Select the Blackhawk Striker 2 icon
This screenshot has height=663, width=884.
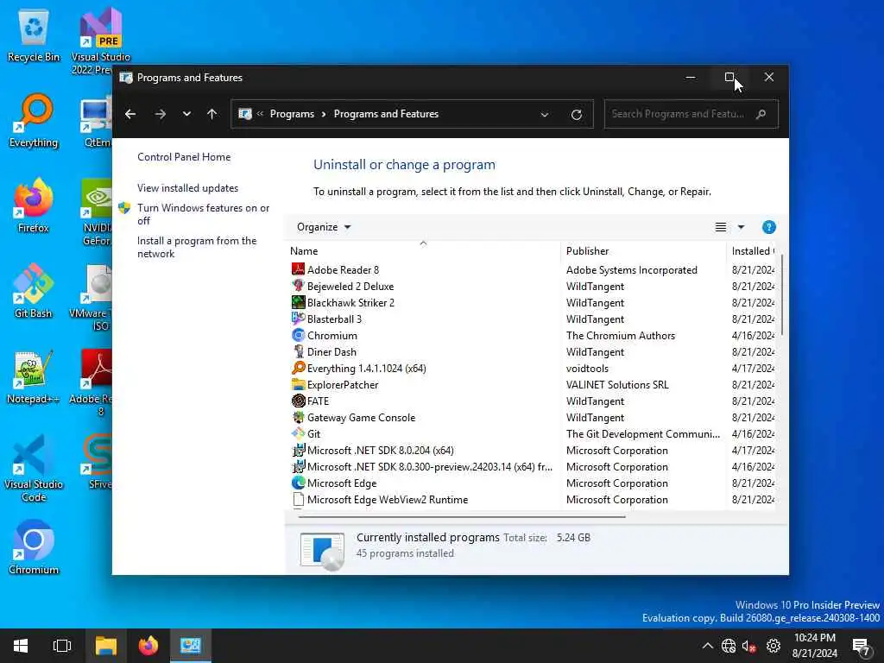[x=298, y=302]
